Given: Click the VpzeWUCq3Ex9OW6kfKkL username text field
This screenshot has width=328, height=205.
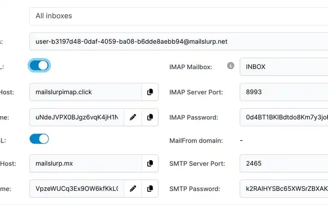Looking at the screenshot, I should click(x=77, y=189).
